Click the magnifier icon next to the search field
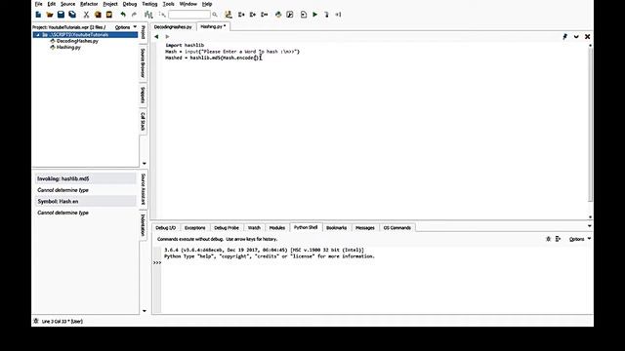Image resolution: width=625 pixels, height=351 pixels. (215, 15)
